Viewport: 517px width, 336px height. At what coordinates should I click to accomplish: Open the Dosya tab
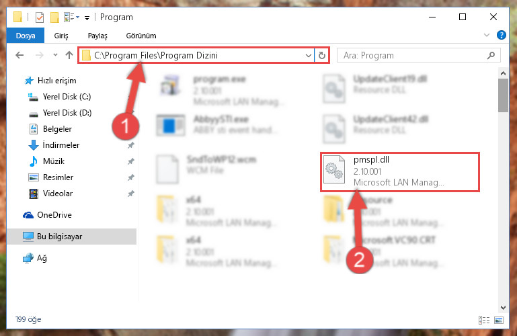pos(26,36)
